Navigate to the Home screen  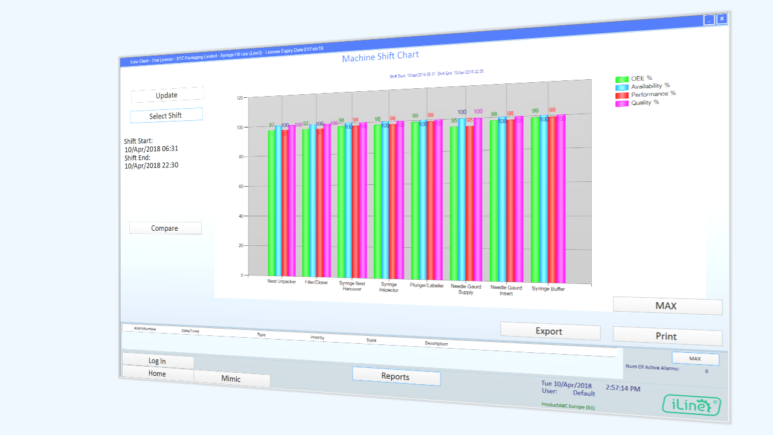click(157, 373)
